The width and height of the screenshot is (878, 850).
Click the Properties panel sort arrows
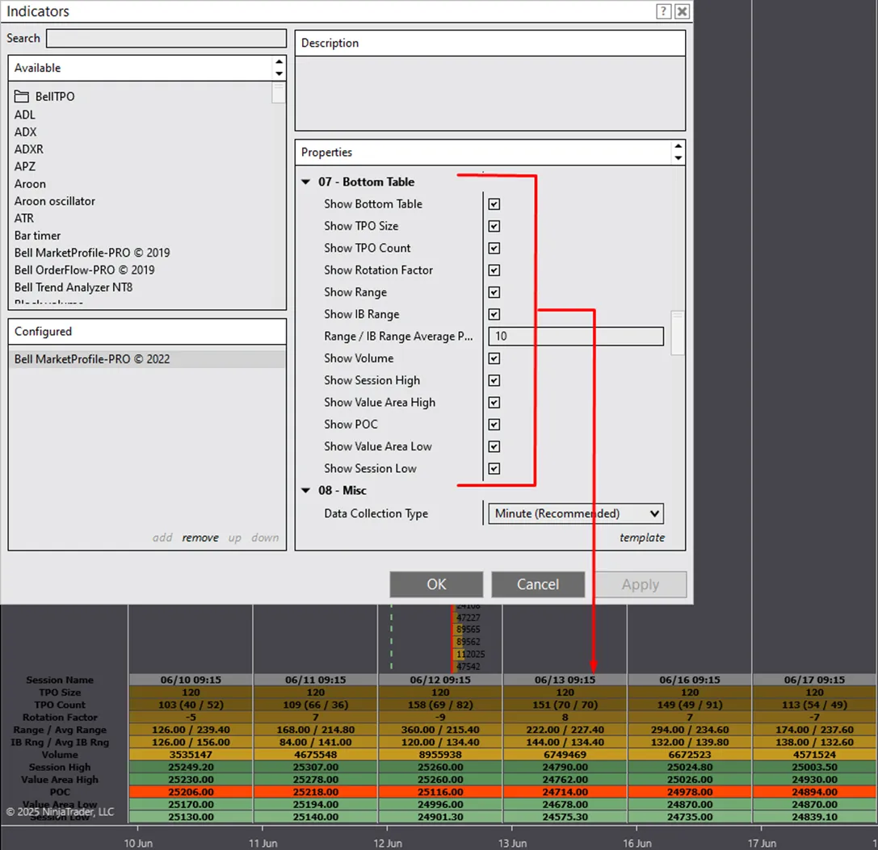[678, 152]
